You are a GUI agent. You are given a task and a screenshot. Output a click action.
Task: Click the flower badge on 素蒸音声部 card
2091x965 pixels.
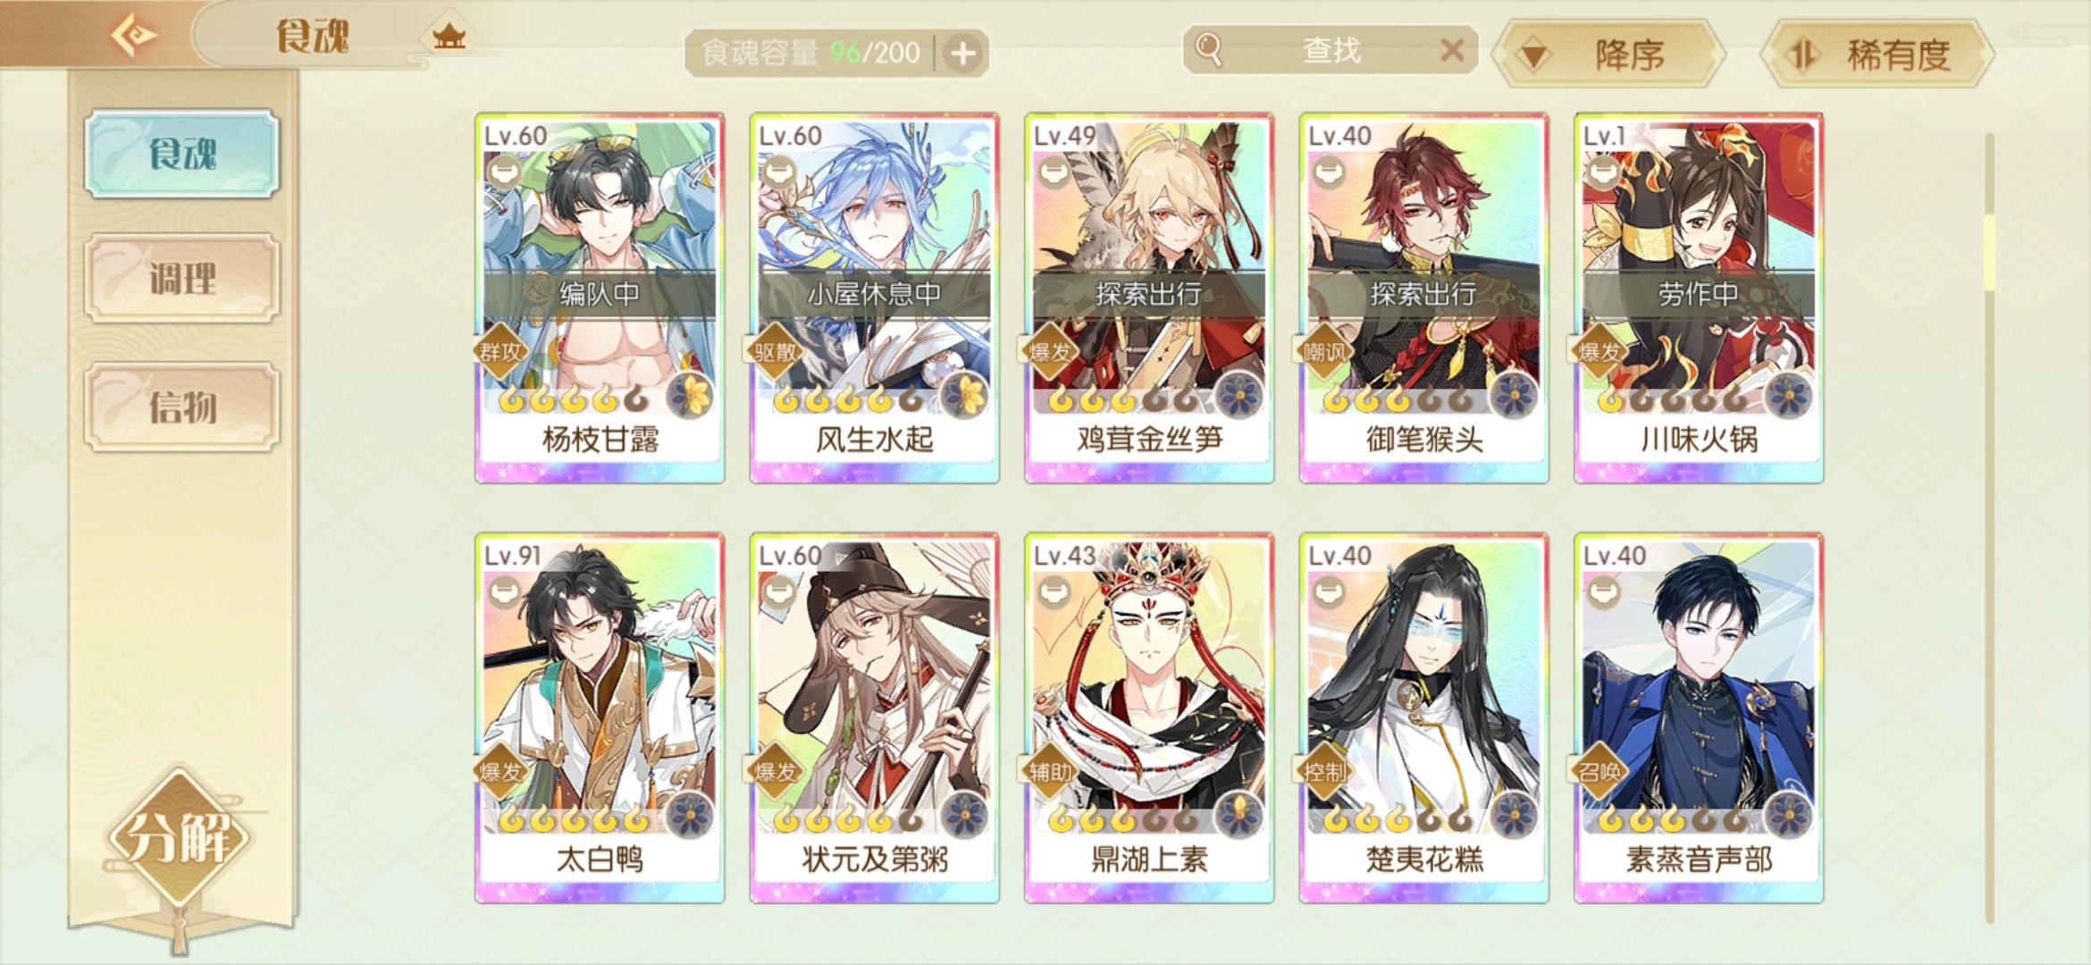[1789, 815]
